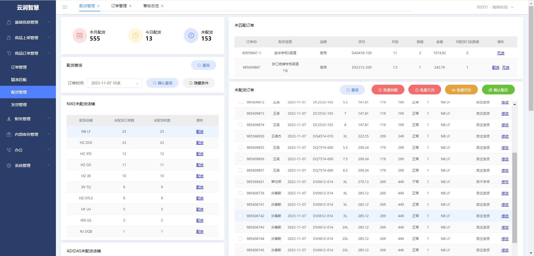Open the 00001 - 海葵科技 account dropdown

pyautogui.click(x=495, y=7)
